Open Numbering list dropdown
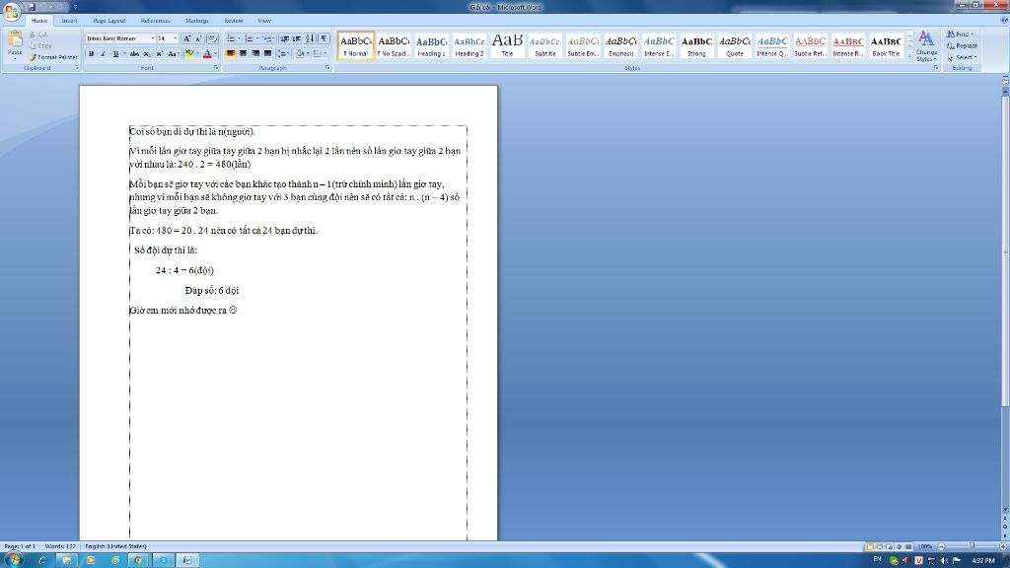 [257, 38]
